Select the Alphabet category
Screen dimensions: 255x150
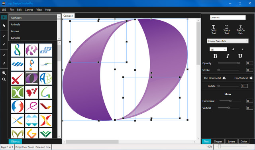coord(33,18)
